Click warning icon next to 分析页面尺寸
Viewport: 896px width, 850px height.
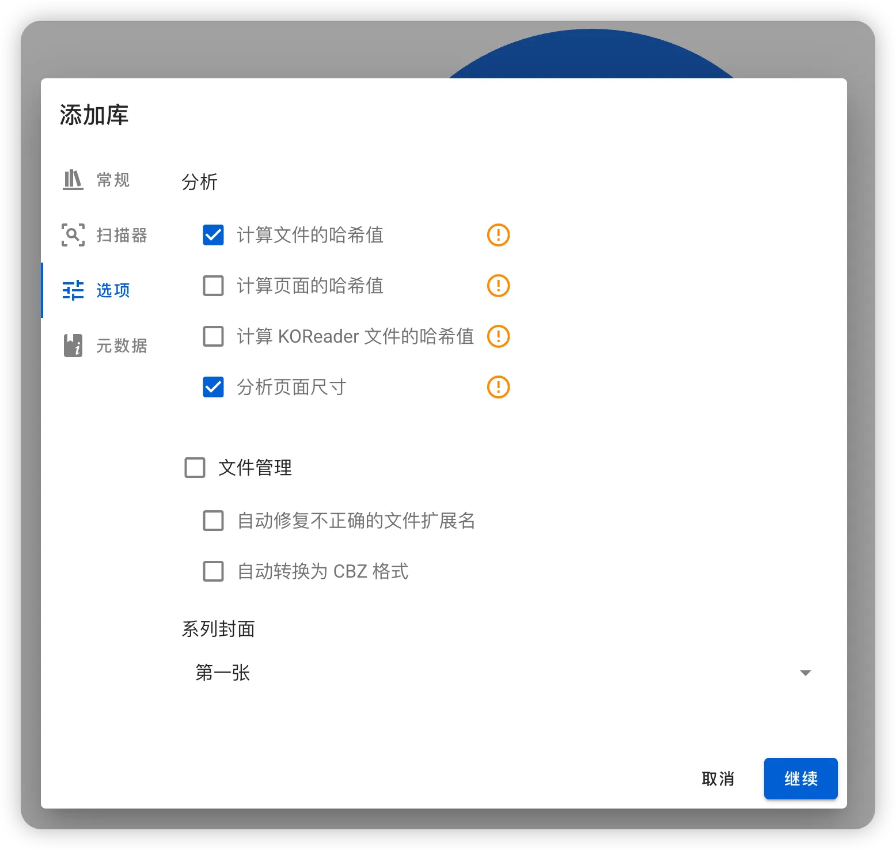pos(499,387)
